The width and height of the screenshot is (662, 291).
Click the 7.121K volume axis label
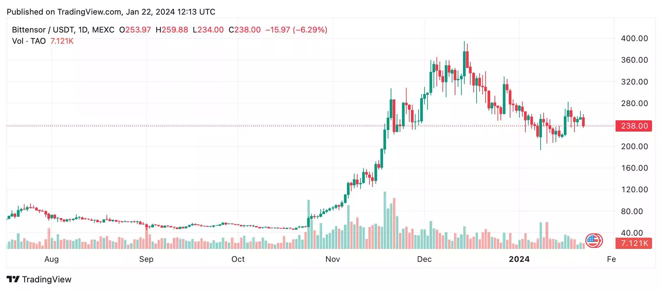(x=634, y=243)
